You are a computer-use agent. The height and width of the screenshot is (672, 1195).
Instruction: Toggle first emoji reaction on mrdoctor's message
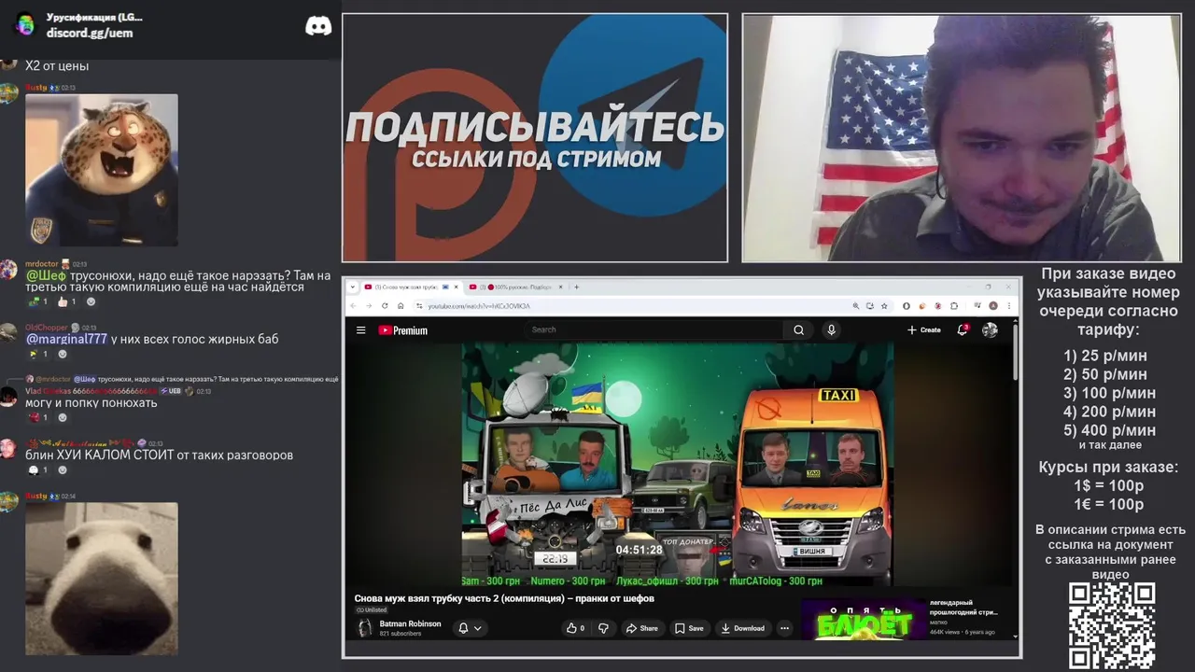click(x=37, y=301)
